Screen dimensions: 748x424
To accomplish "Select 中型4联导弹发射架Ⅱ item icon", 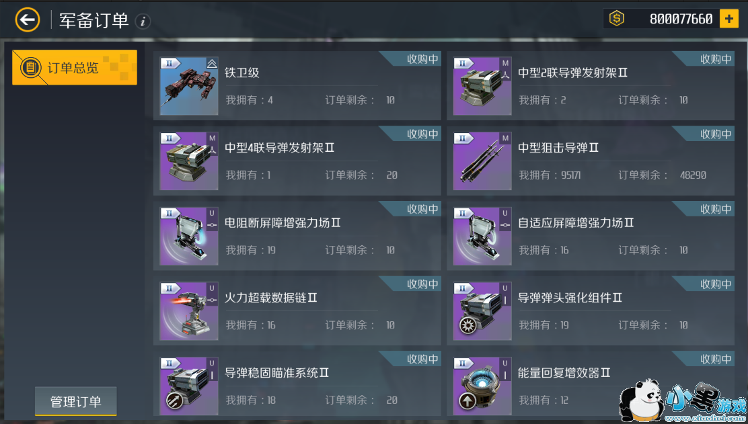I will point(189,161).
